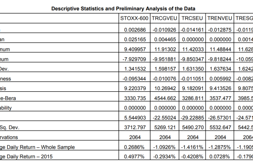Click TRENVEU skewness value 0.005992

pos(220,79)
